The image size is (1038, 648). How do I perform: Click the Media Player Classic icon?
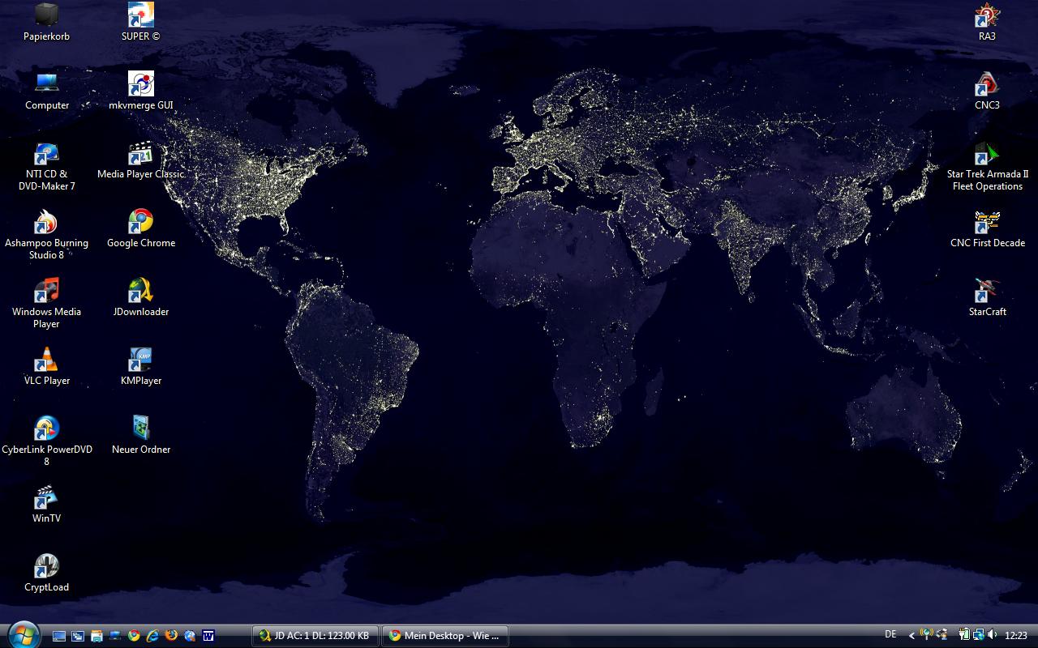click(x=140, y=154)
